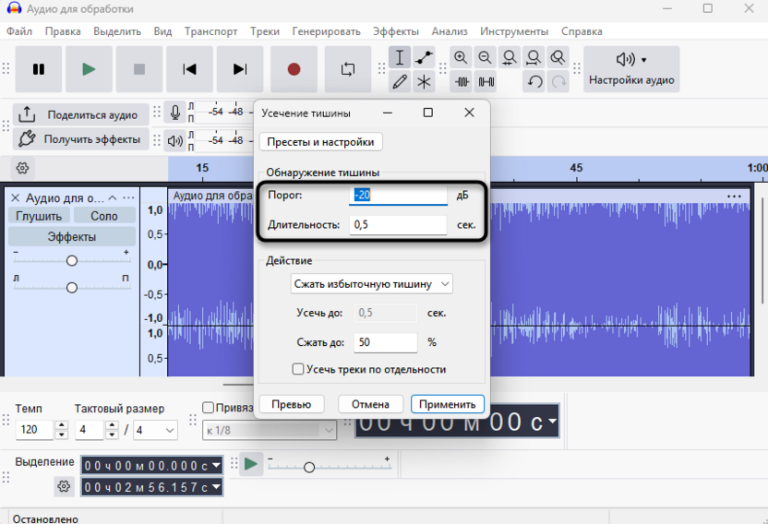Open the 'Эффекты' menu

pos(395,31)
